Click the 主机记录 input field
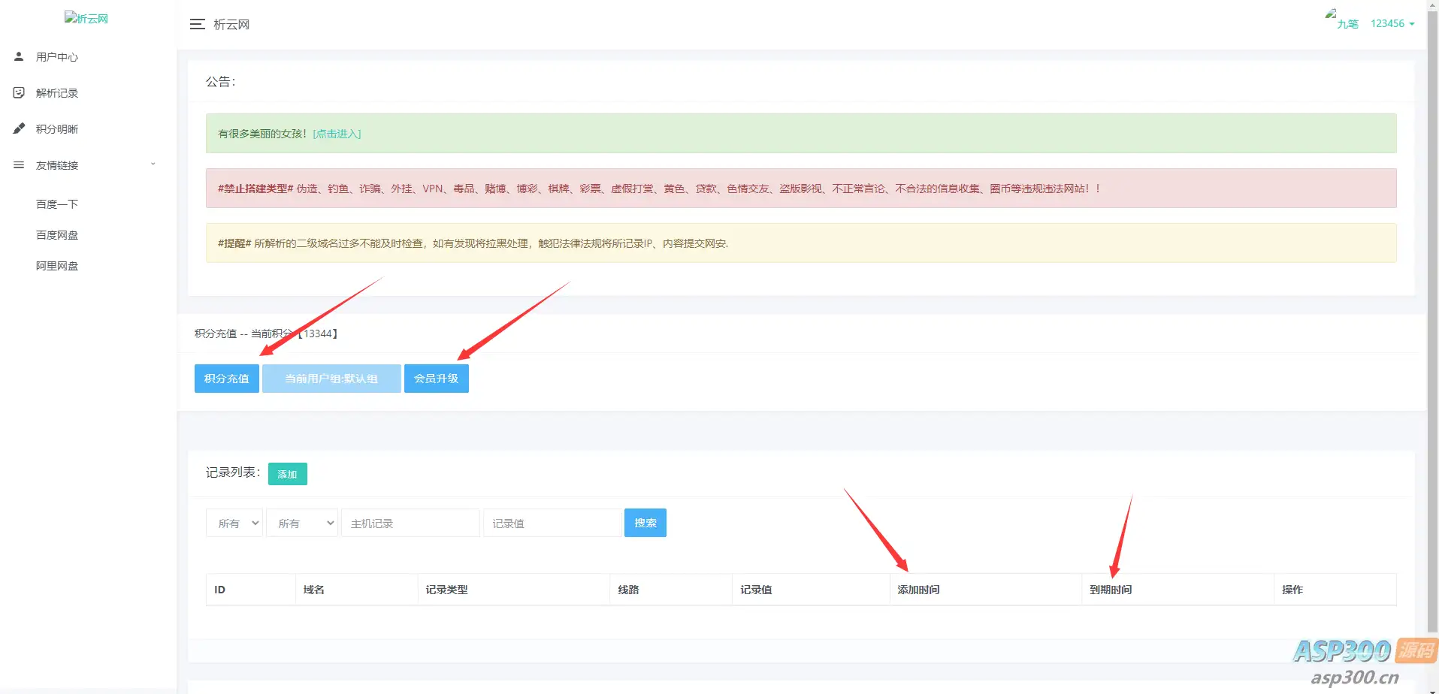This screenshot has width=1439, height=694. (x=410, y=523)
